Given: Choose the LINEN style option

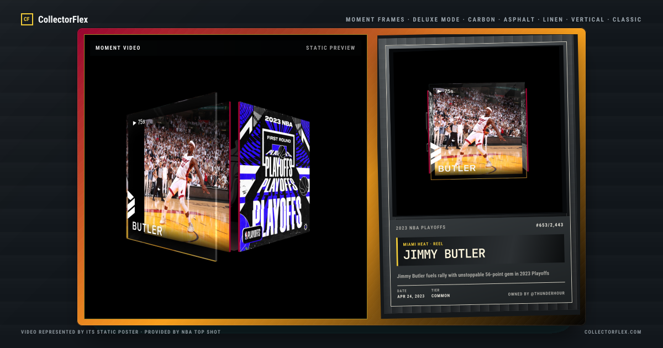Looking at the screenshot, I should (x=553, y=19).
